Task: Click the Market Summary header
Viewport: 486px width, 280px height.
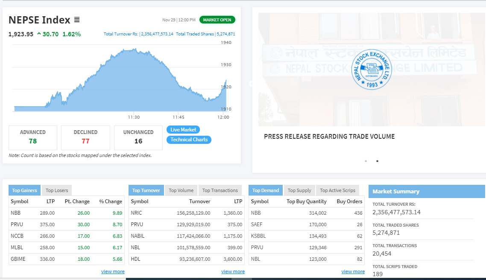Action: click(427, 191)
